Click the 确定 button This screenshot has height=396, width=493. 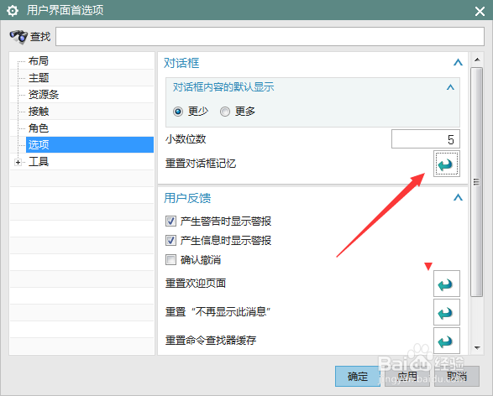click(358, 376)
